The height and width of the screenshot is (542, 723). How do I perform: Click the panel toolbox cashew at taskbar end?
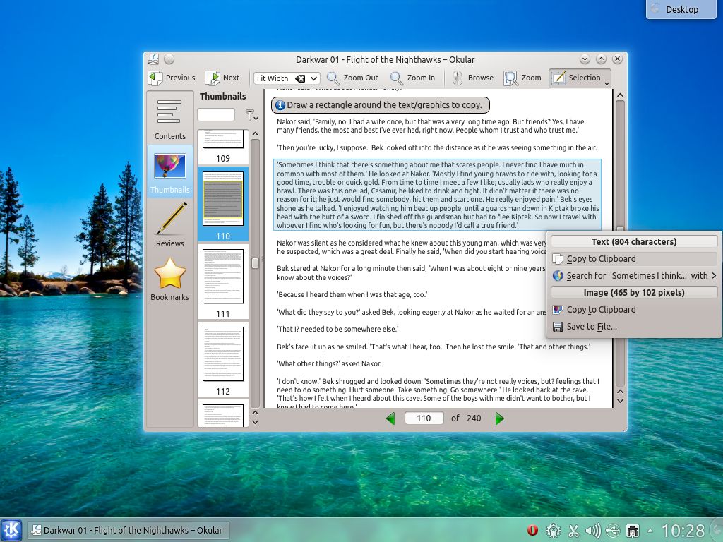pos(717,530)
